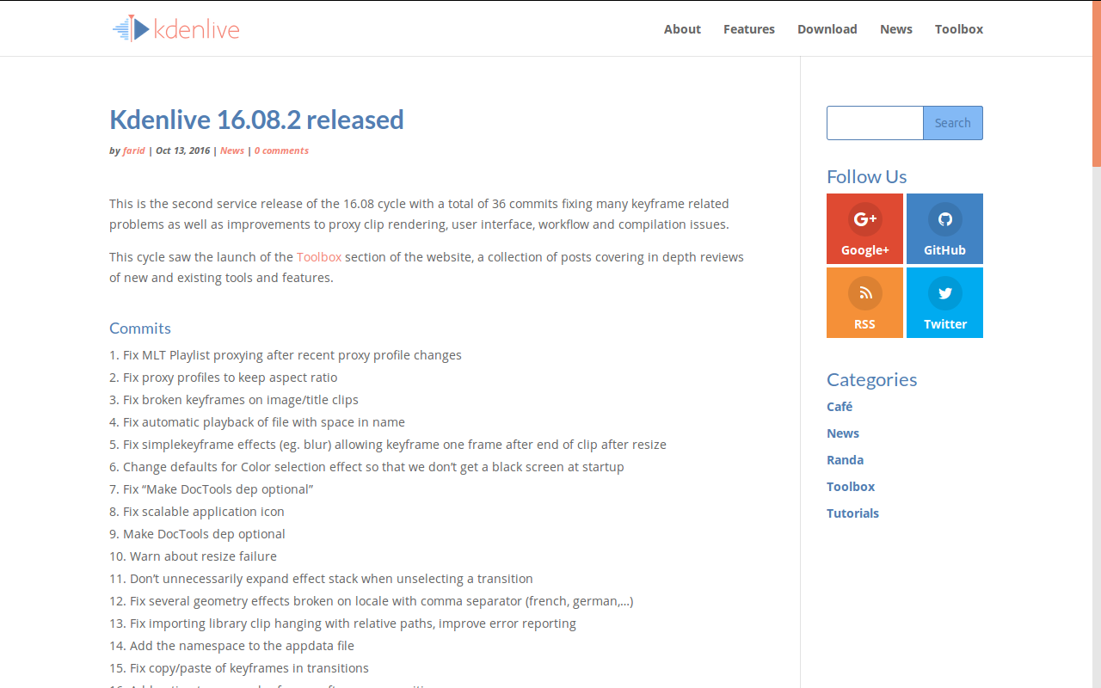The height and width of the screenshot is (688, 1101).
Task: Click commit 12 about geometry effects locale
Action: (x=372, y=601)
